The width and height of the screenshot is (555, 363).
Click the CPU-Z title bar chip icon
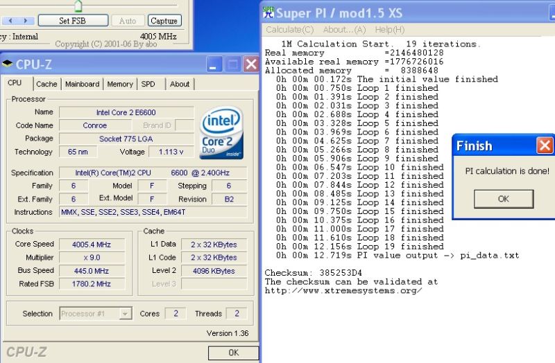click(x=8, y=64)
